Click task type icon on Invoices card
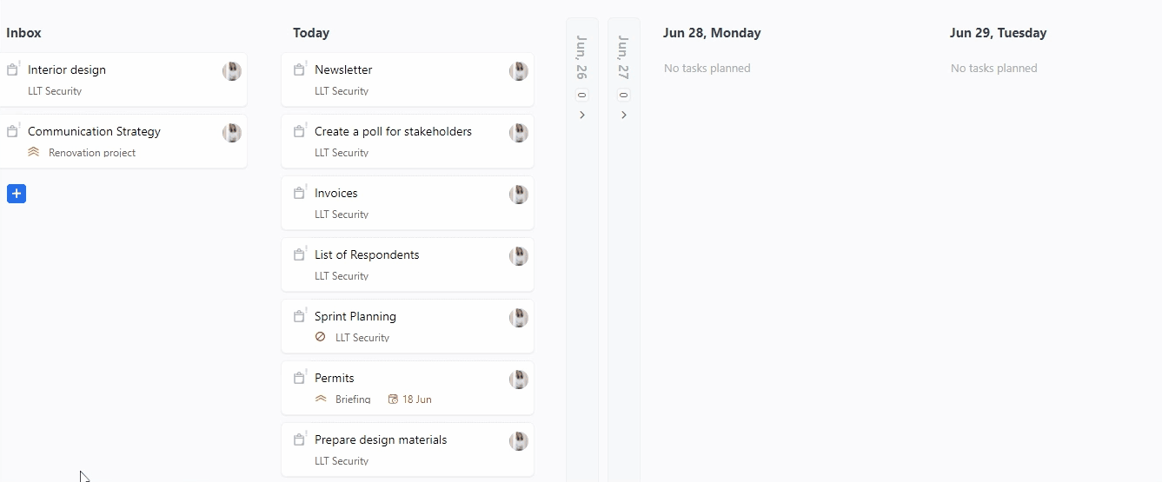The image size is (1162, 482). [x=299, y=193]
